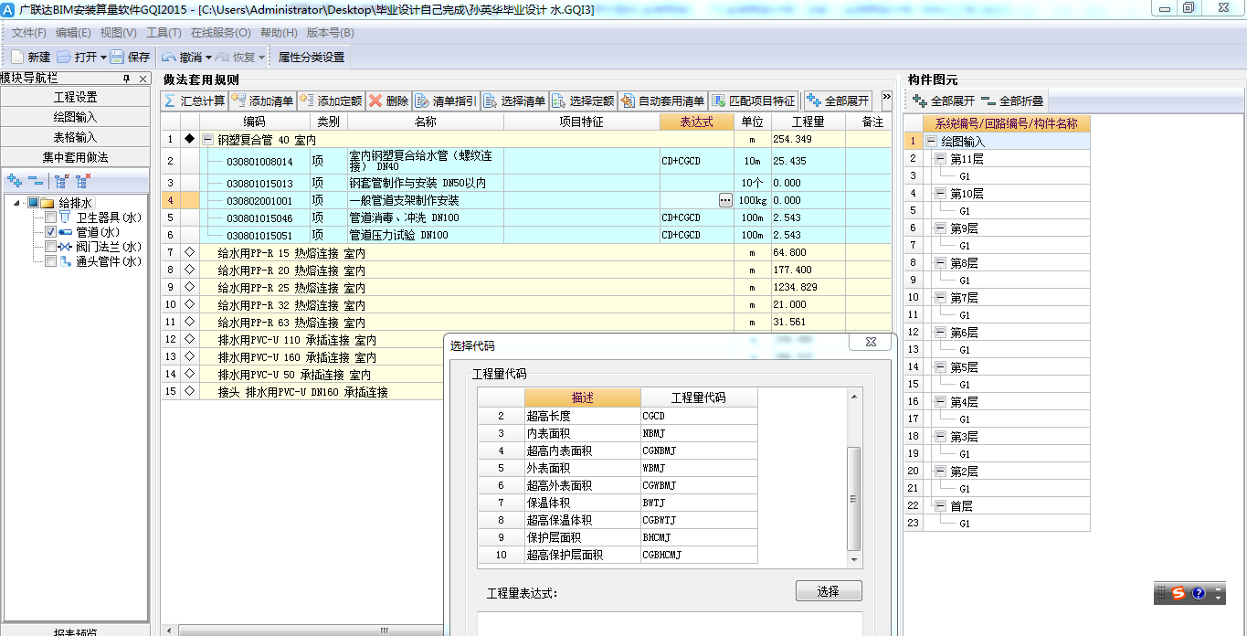
Task: Click the 选择 button in the dialog
Action: coord(829,591)
